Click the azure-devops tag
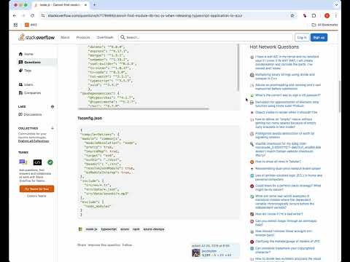Screen dimensions: 350x262 tap(154, 229)
